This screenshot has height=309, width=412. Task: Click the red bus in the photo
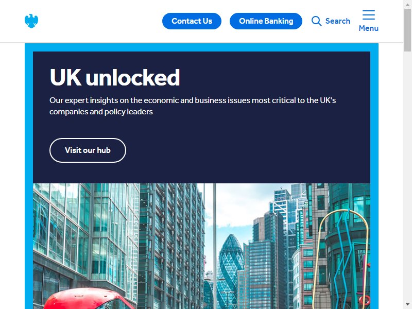point(88,299)
